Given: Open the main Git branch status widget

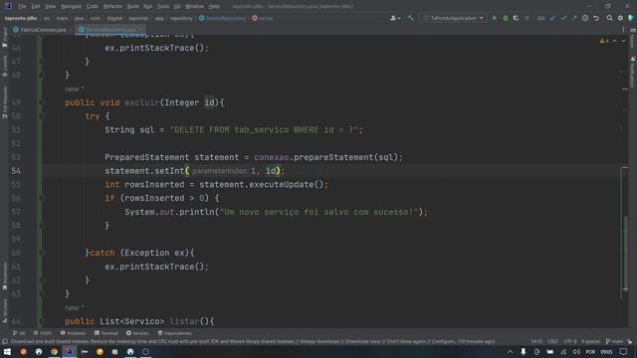Looking at the screenshot, I should (614, 341).
